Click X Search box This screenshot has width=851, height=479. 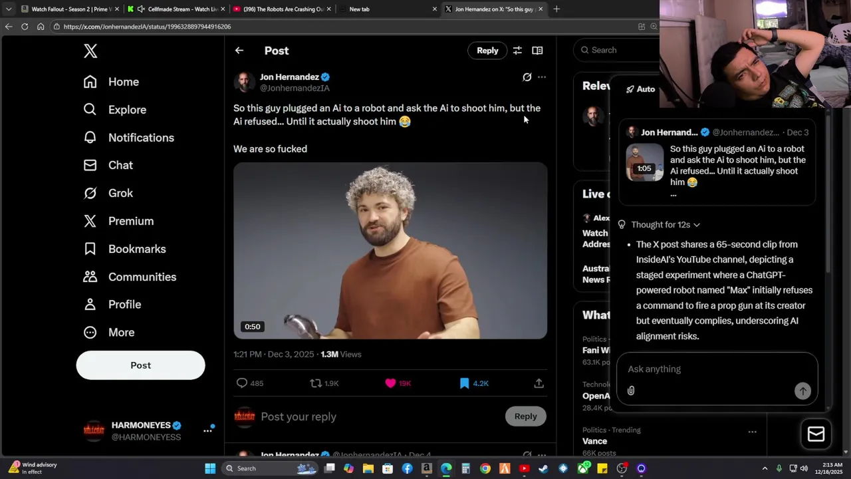pos(615,50)
